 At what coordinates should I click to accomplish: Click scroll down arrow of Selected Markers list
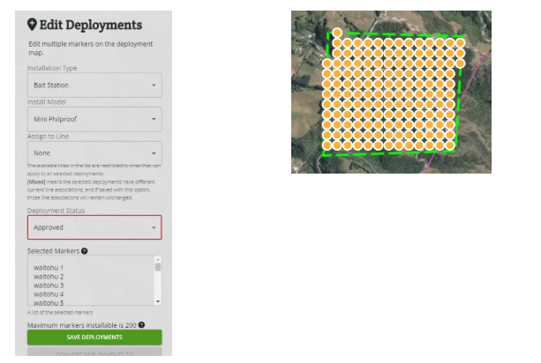158,301
